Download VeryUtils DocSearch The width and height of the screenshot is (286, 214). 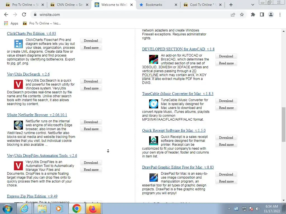click(91, 81)
